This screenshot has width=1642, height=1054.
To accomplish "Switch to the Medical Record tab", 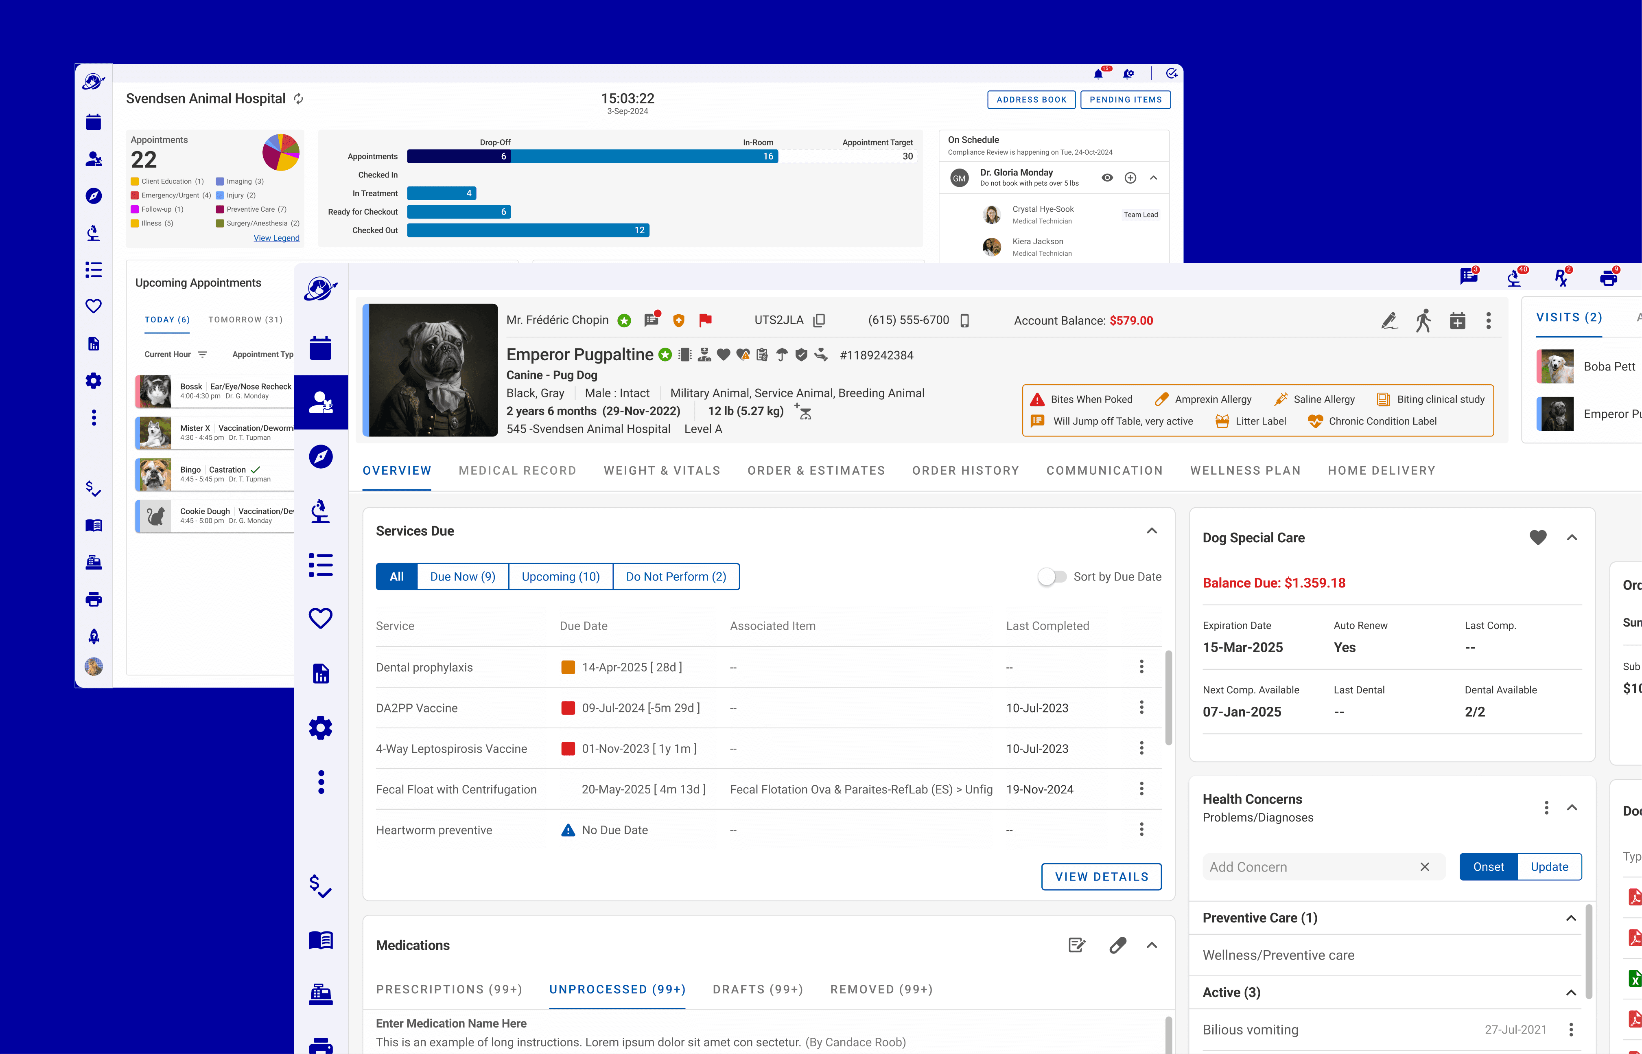I will pyautogui.click(x=517, y=471).
